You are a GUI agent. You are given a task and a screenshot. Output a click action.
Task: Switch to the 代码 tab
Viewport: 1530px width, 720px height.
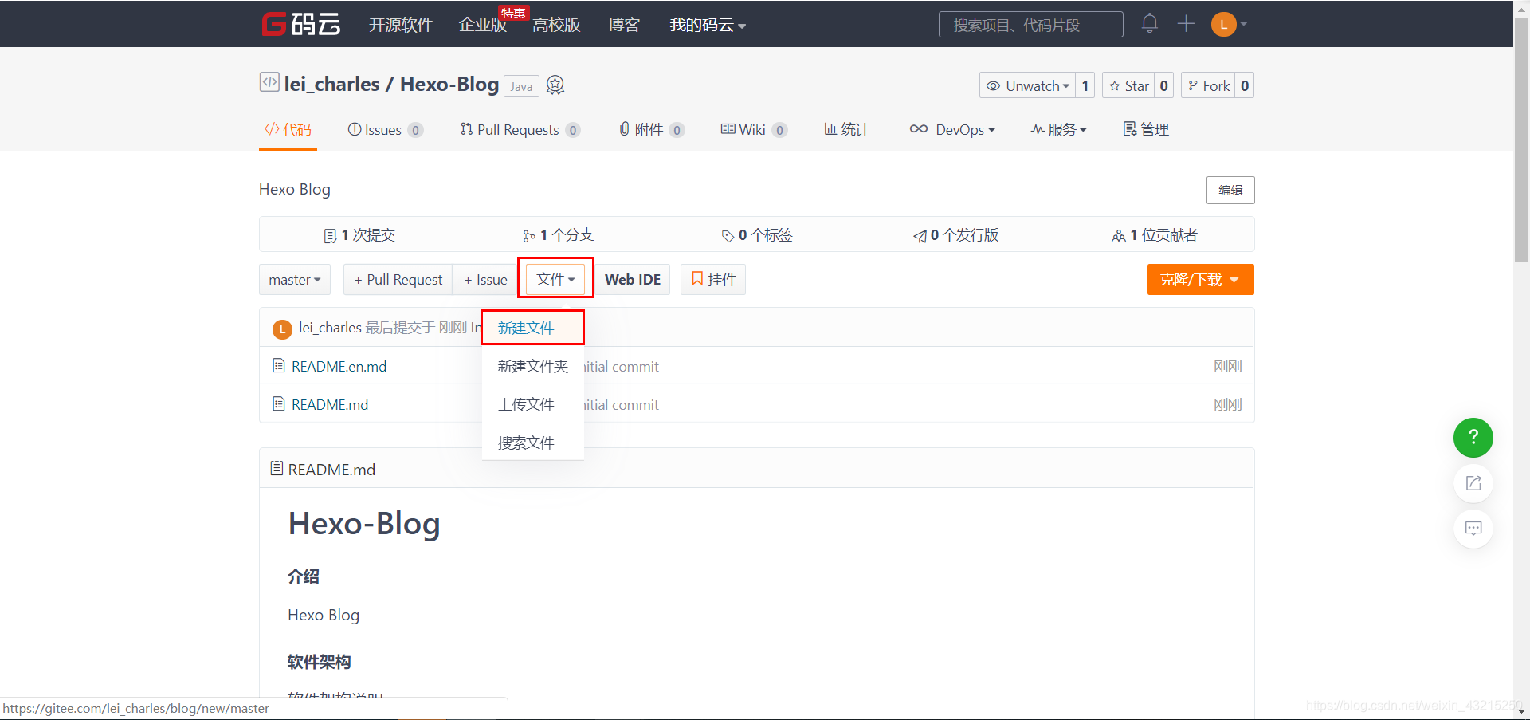pos(288,129)
